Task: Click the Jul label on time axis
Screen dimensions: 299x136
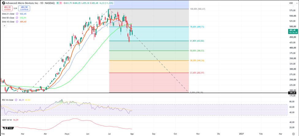Action: point(109,134)
